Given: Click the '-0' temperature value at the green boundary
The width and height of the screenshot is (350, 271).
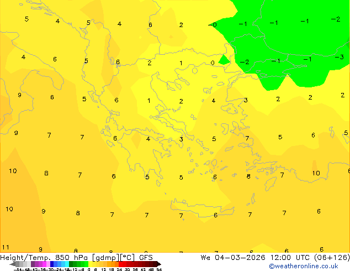Looking at the screenshot, I should coord(213,25).
